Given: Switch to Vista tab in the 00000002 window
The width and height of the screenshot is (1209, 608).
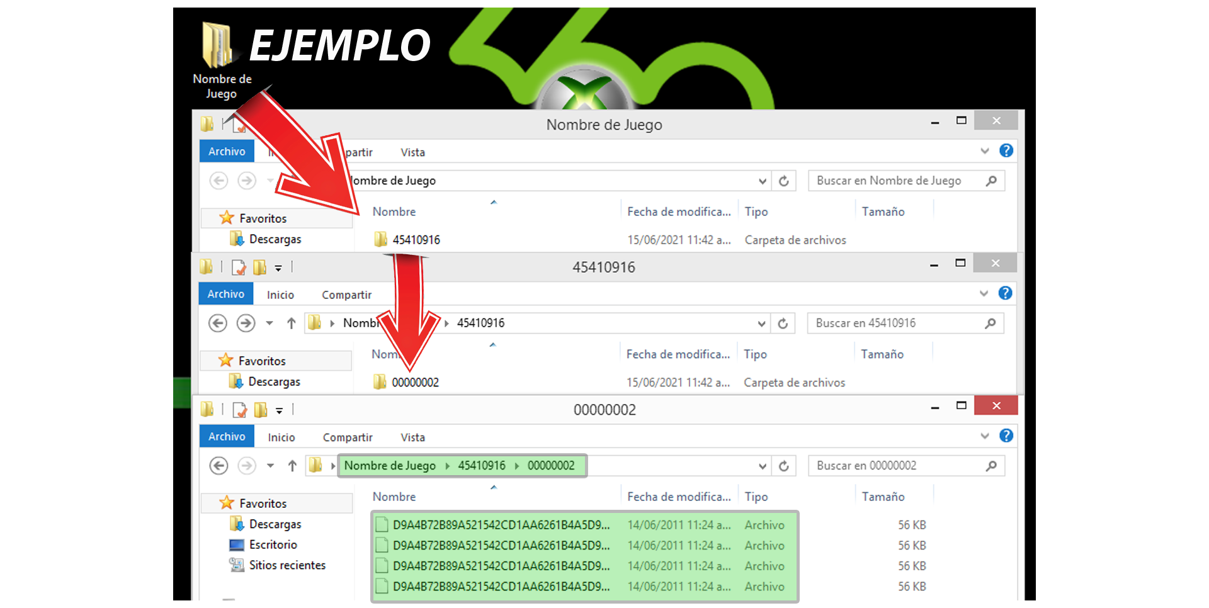Looking at the screenshot, I should [x=412, y=437].
